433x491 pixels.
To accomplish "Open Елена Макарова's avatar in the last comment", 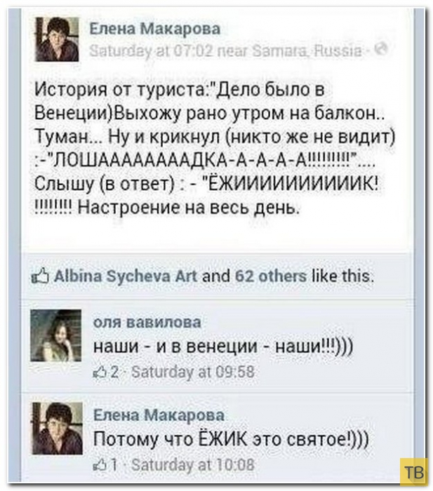I will pos(58,429).
